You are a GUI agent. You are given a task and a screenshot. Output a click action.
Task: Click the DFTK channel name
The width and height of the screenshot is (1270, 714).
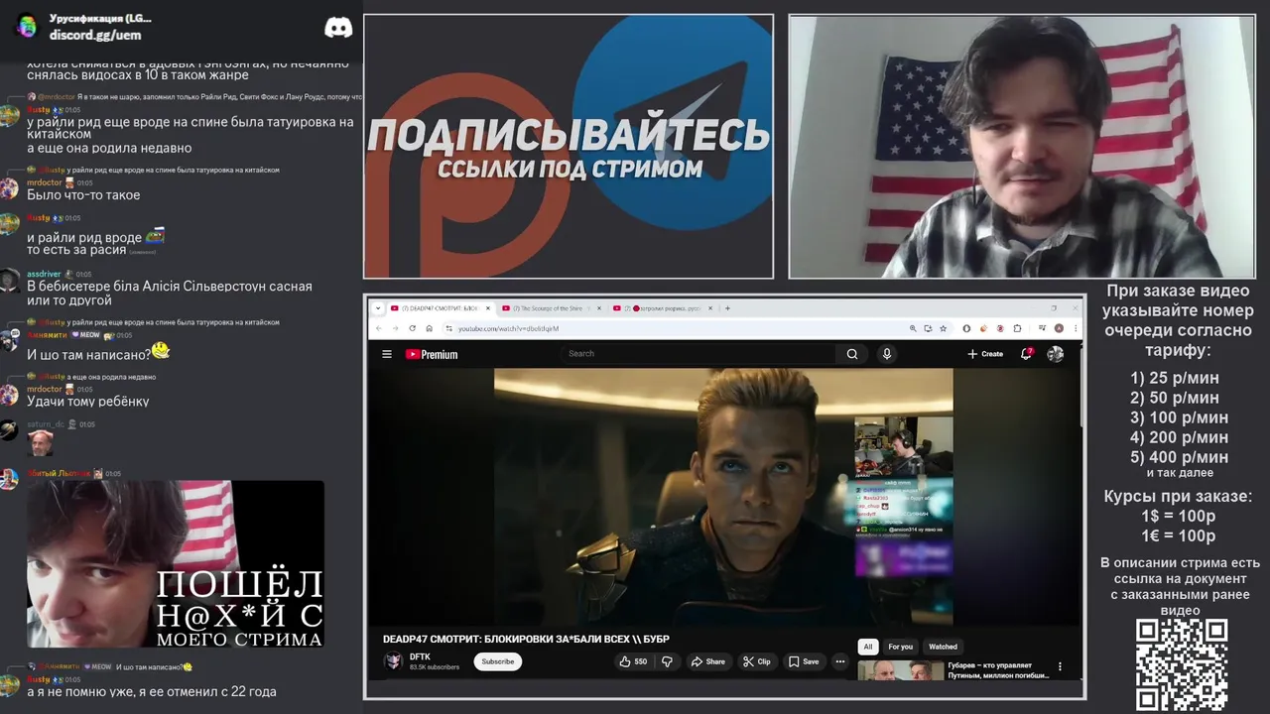[420, 656]
